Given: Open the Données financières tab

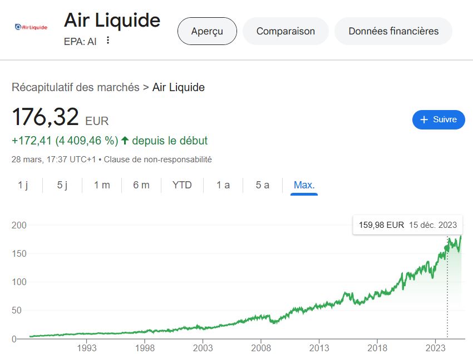Looking at the screenshot, I should click(393, 31).
